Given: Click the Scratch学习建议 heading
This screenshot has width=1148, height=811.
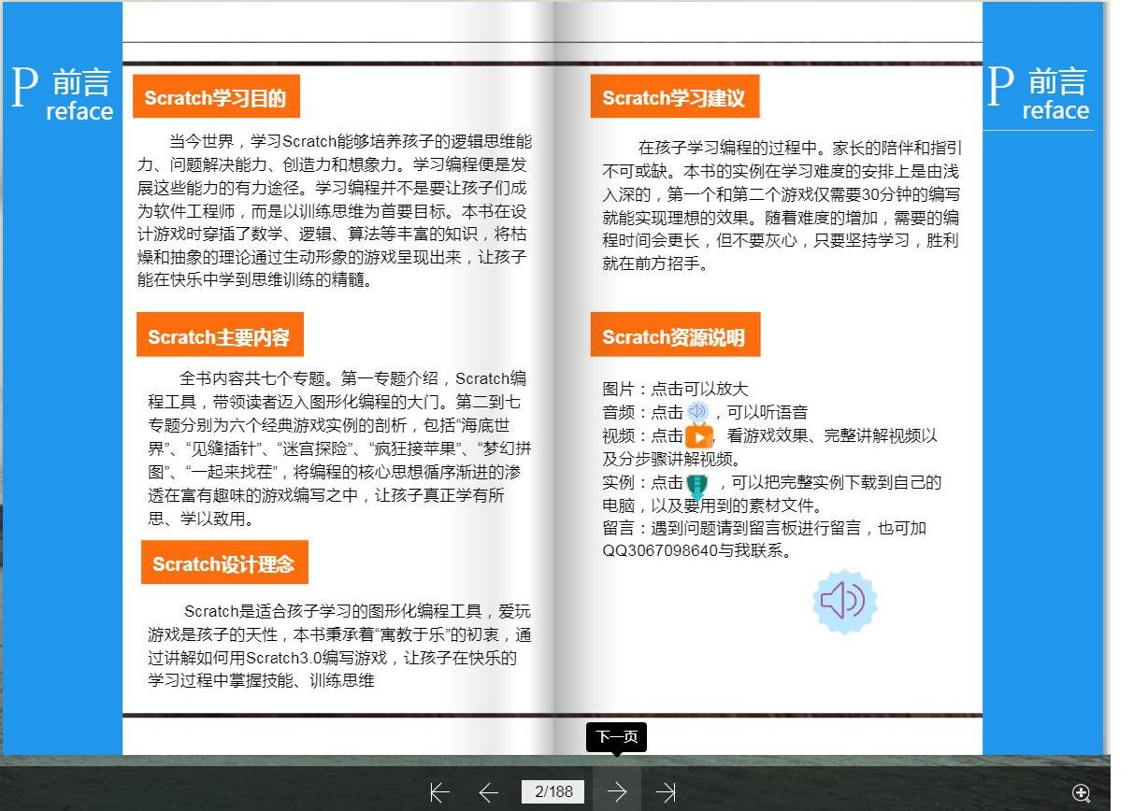Looking at the screenshot, I should [674, 97].
